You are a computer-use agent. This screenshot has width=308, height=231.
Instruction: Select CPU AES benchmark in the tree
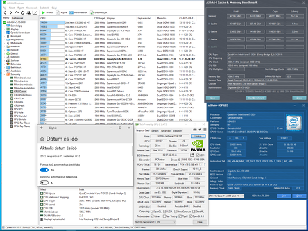tap(17, 102)
